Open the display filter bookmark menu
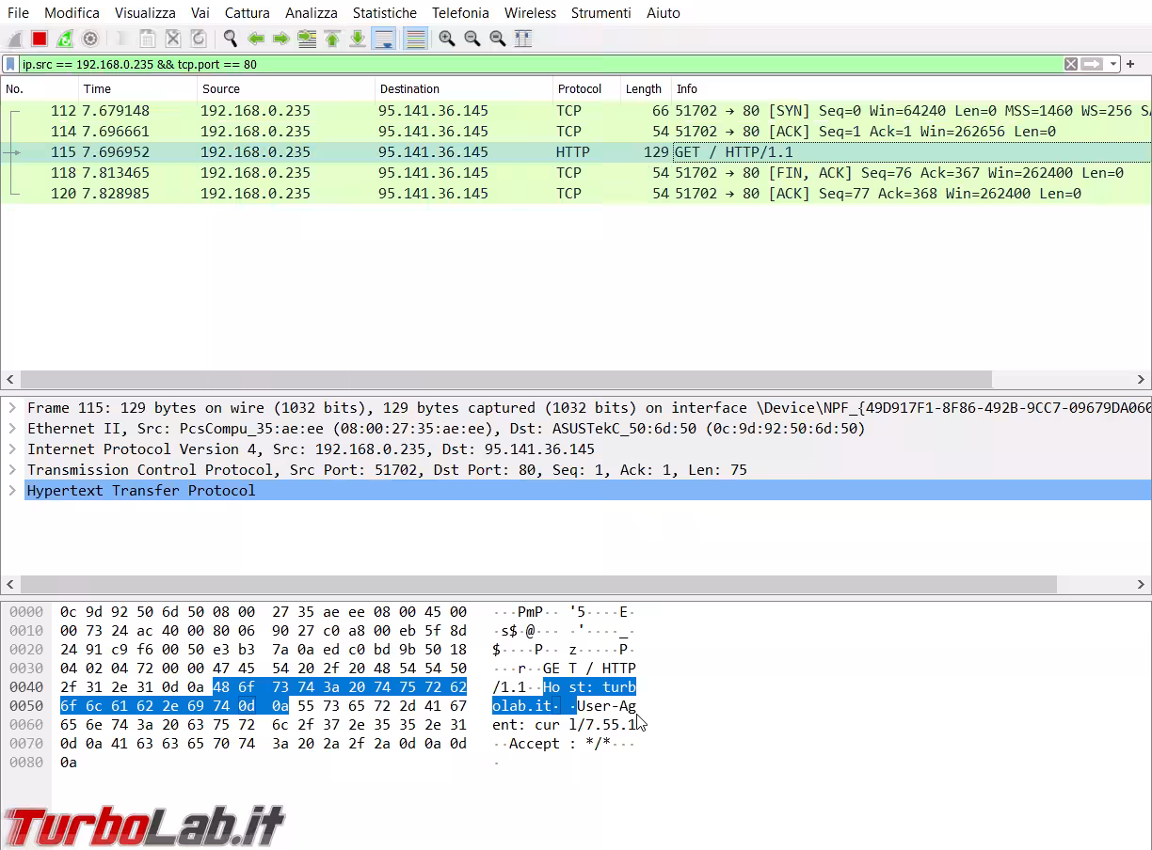 pos(10,64)
